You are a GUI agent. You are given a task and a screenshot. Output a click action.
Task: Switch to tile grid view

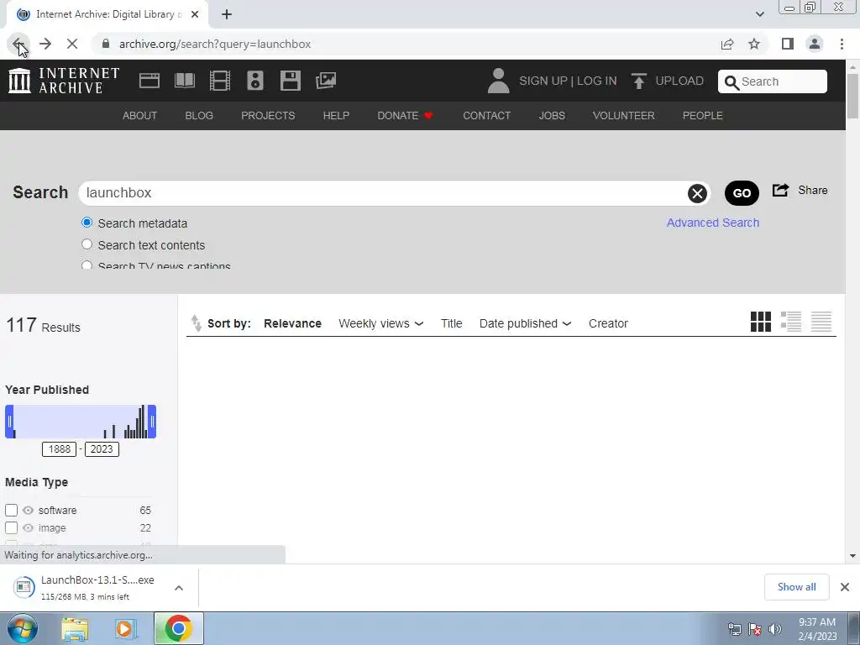[x=760, y=322]
